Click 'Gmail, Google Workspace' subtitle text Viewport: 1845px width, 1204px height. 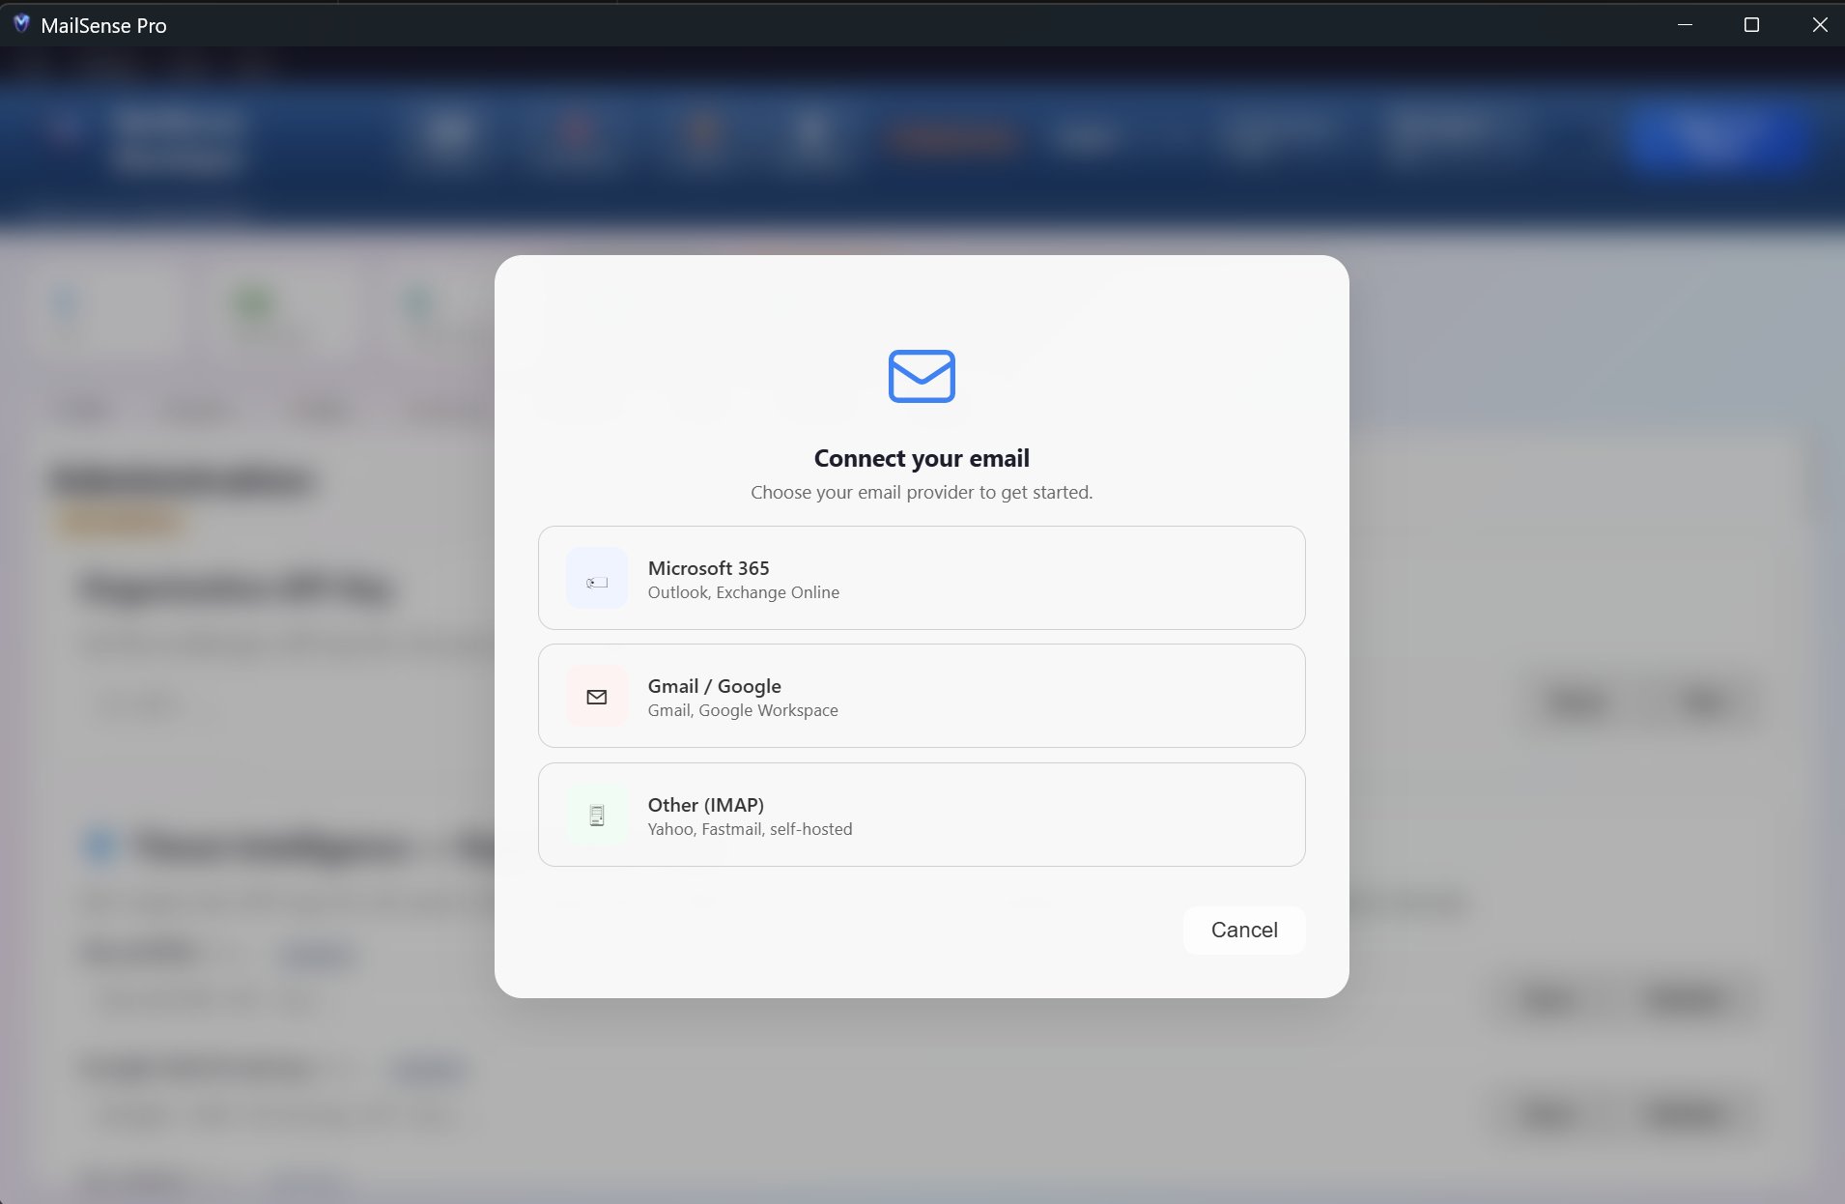coord(743,710)
